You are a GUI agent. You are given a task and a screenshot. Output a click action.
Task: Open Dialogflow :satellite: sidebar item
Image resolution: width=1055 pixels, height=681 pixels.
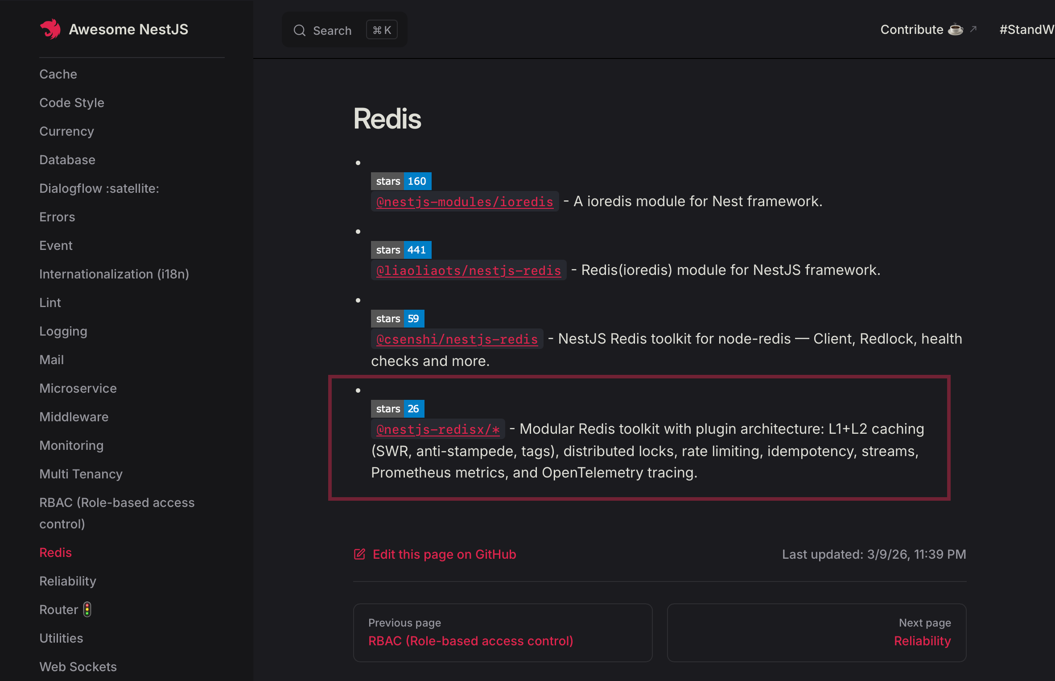(99, 188)
